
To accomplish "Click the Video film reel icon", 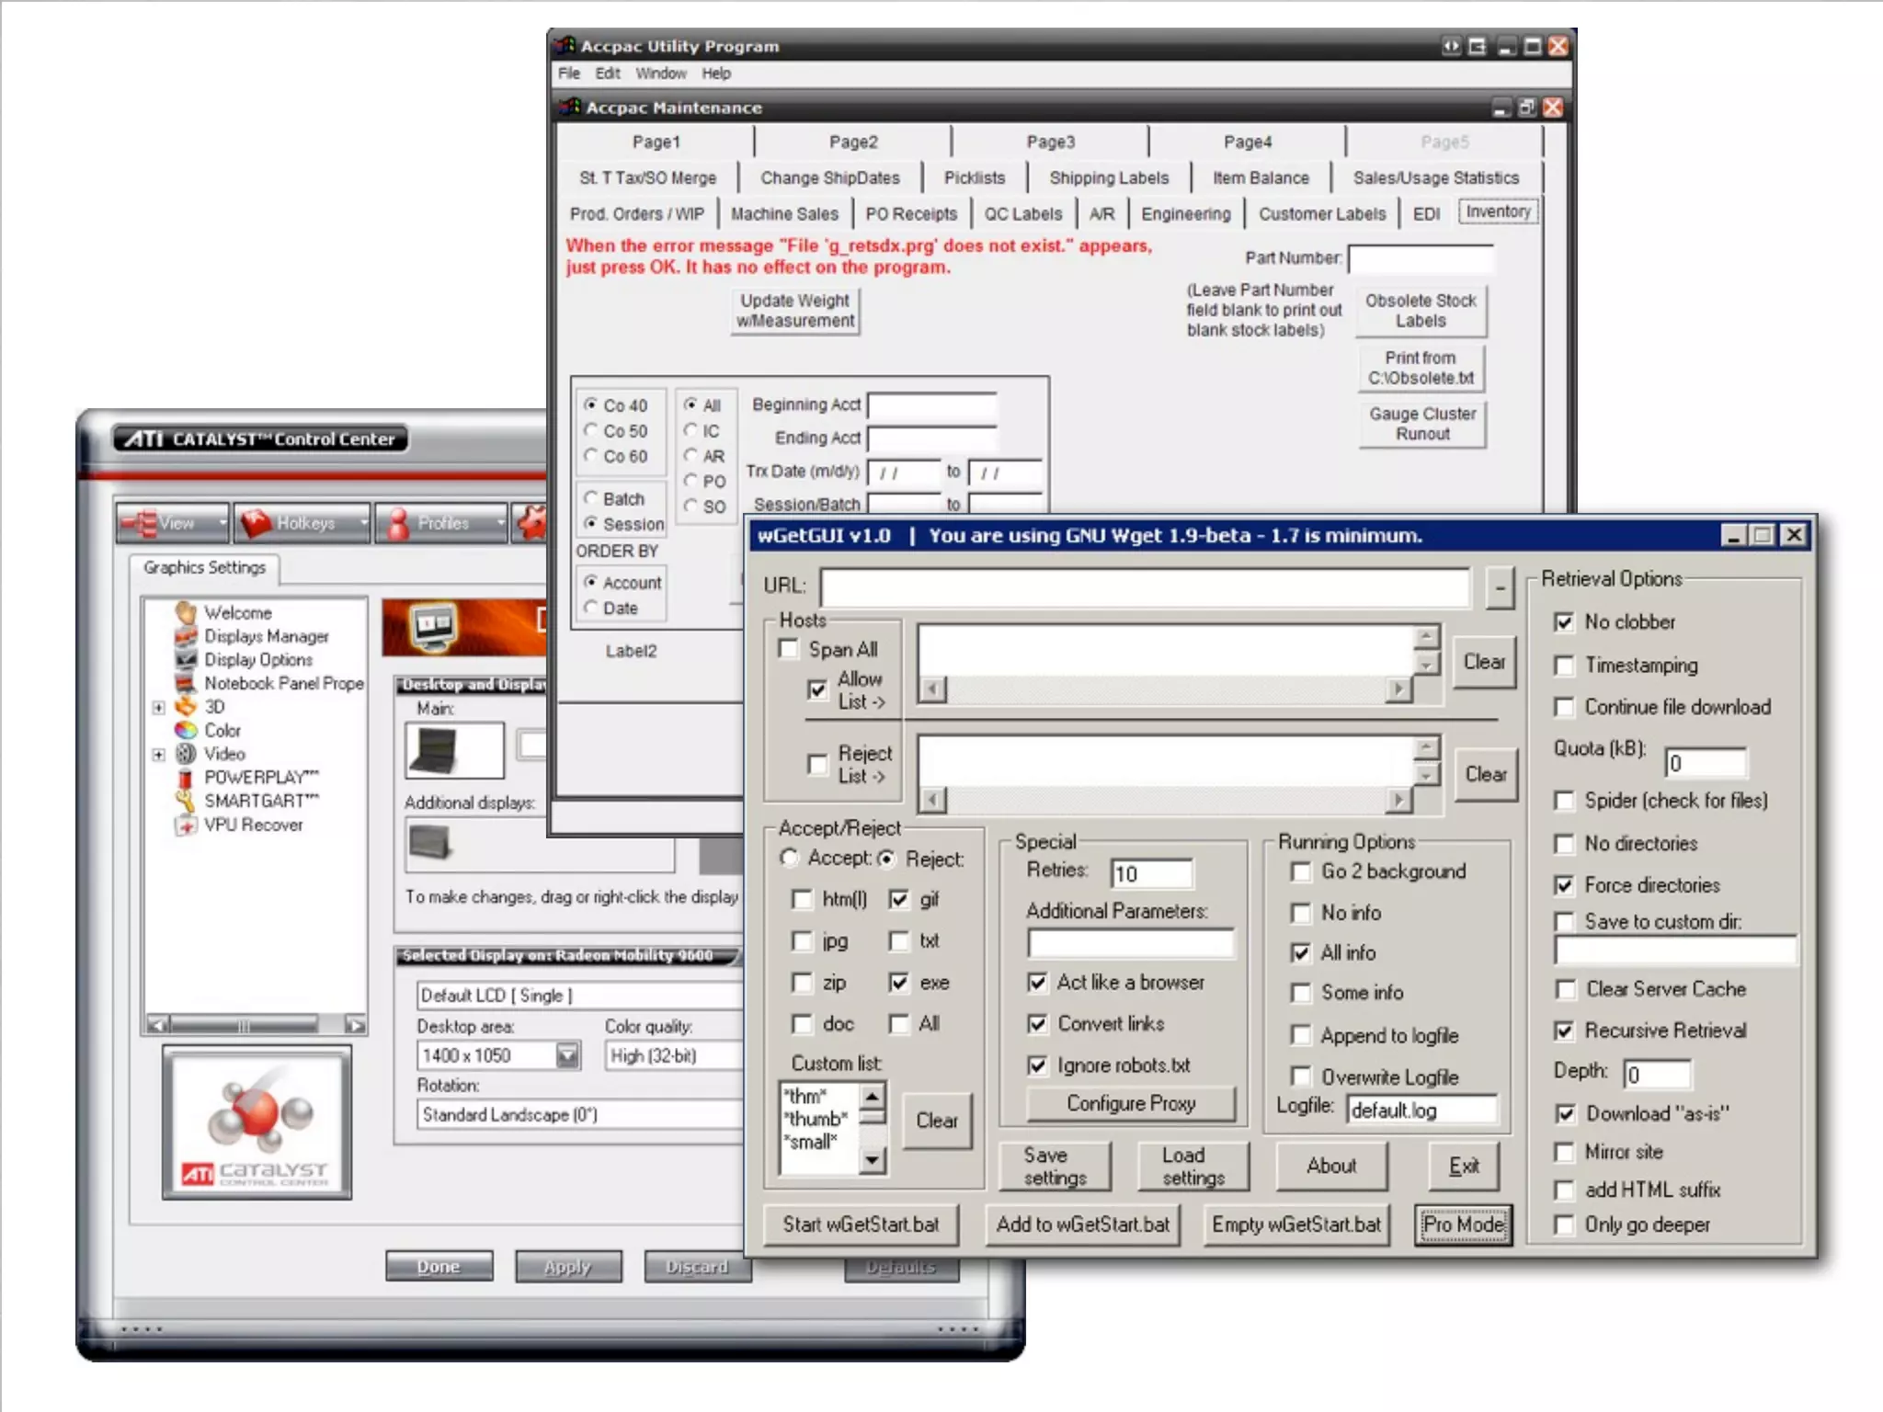I will [x=186, y=754].
